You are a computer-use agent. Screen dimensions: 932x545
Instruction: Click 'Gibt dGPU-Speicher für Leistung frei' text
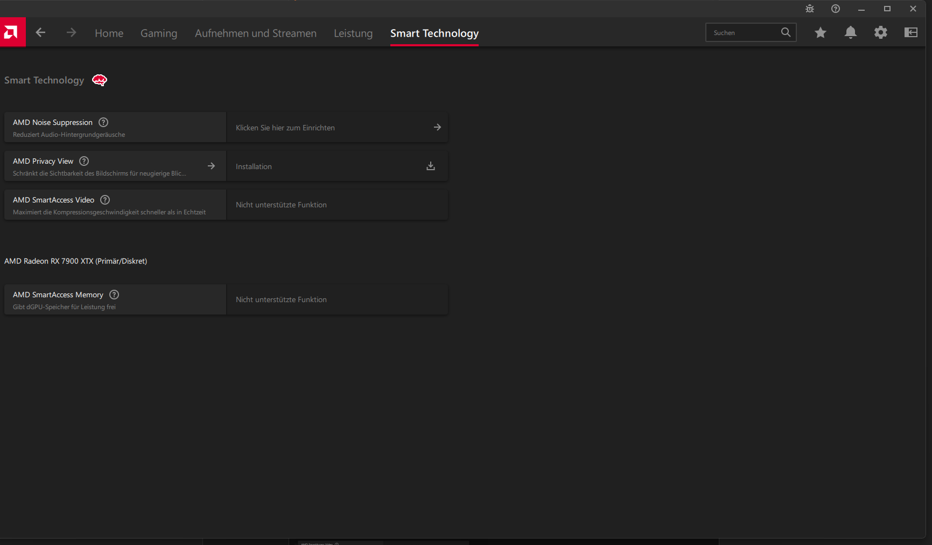point(64,307)
